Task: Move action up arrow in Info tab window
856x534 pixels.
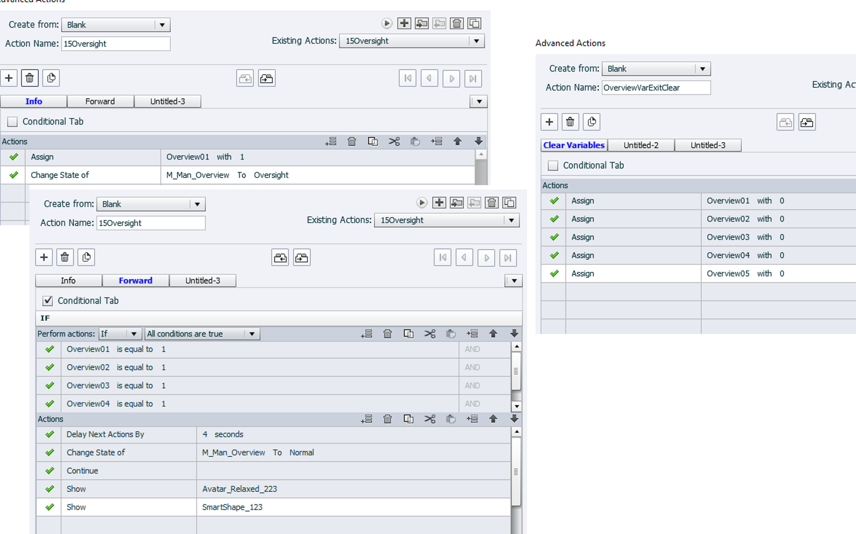Action: [x=458, y=141]
